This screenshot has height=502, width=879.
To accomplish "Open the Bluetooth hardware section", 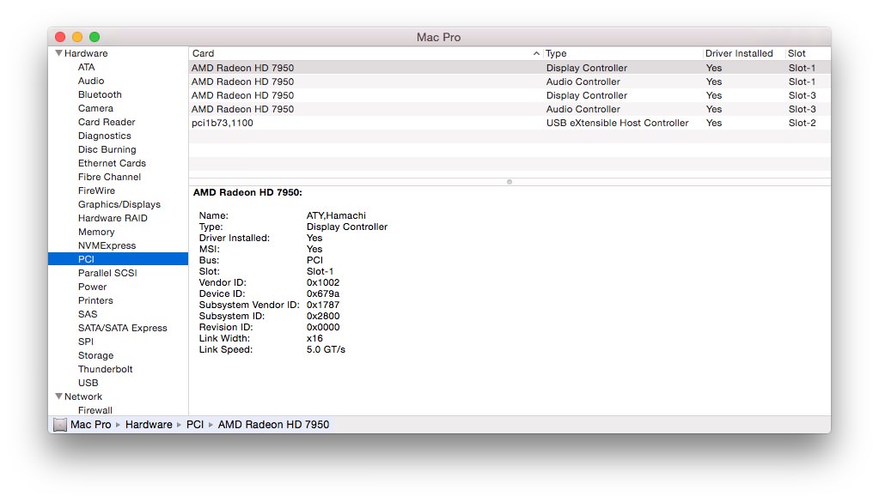I will pos(100,94).
